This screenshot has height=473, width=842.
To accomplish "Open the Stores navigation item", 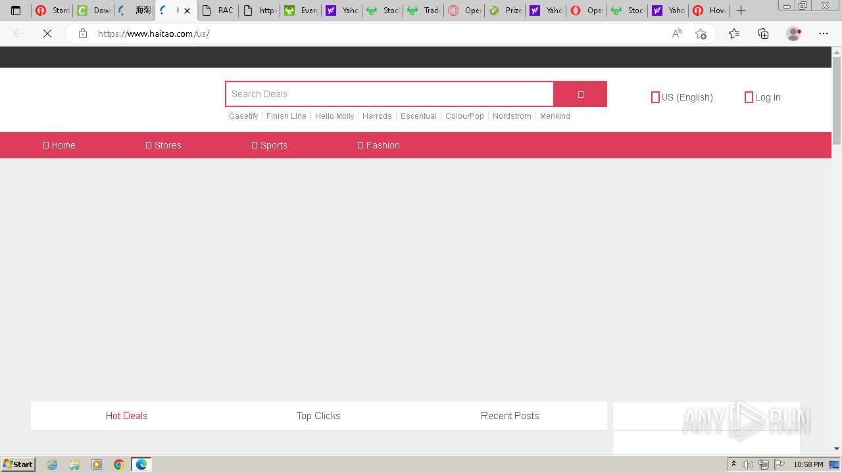I will [163, 145].
